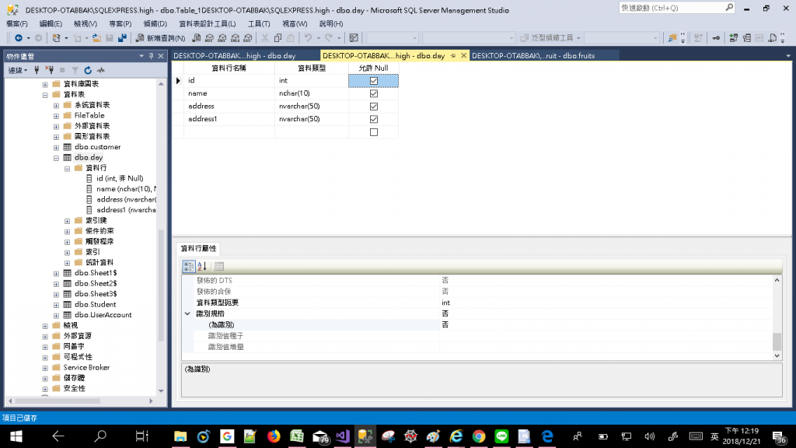Toggle Allow Null for id column

pos(374,81)
